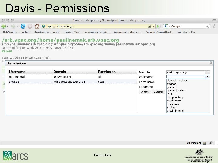Click the Google search engine icon
The image size is (218, 163).
click(x=166, y=26)
